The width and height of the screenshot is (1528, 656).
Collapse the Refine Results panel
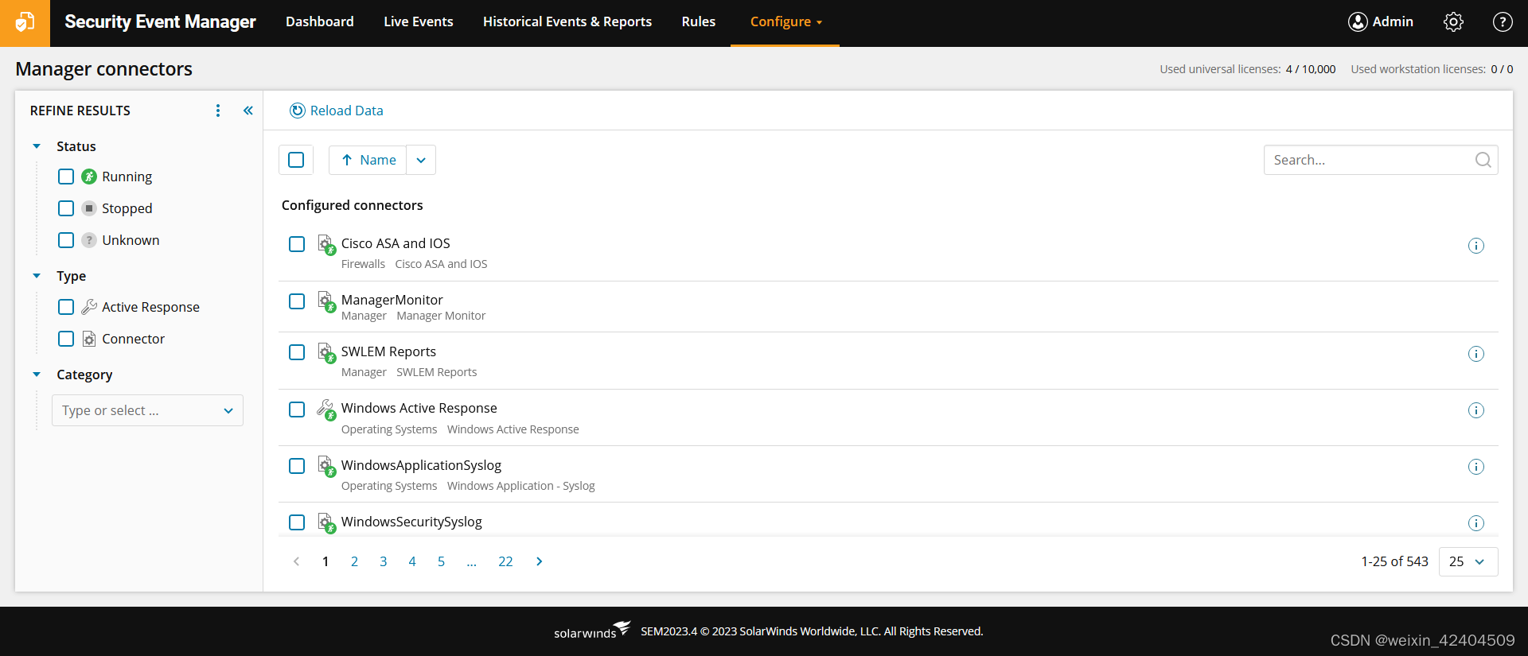248,111
